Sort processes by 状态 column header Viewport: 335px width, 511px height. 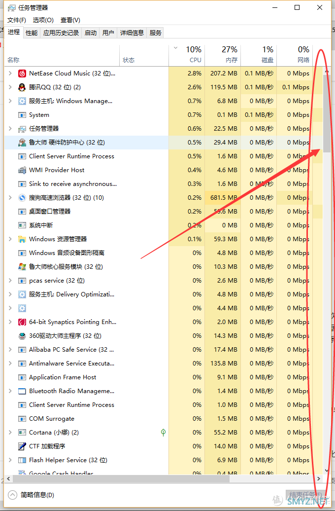click(144, 55)
